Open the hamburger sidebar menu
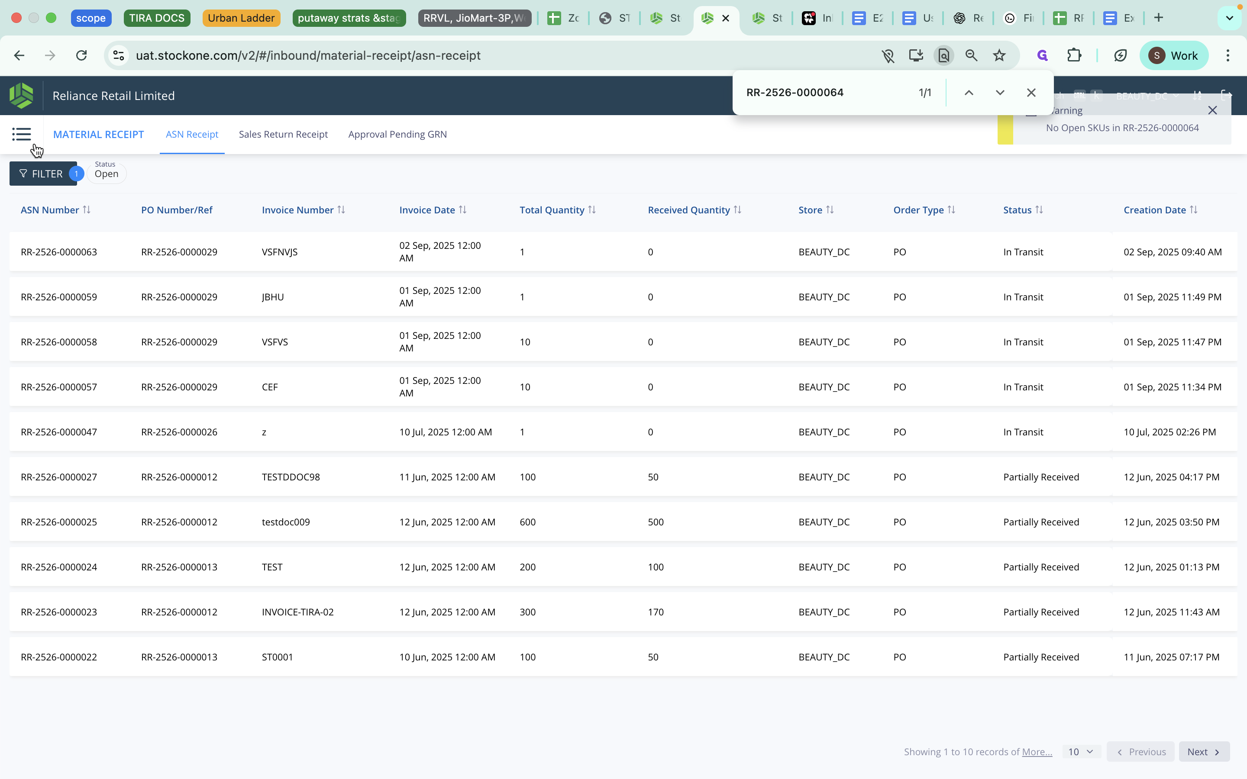Image resolution: width=1247 pixels, height=779 pixels. (21, 135)
